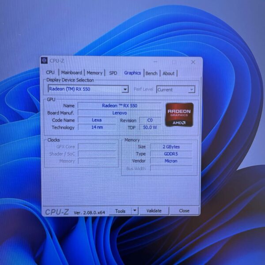
Task: Open the Bench tab
Action: [151, 73]
